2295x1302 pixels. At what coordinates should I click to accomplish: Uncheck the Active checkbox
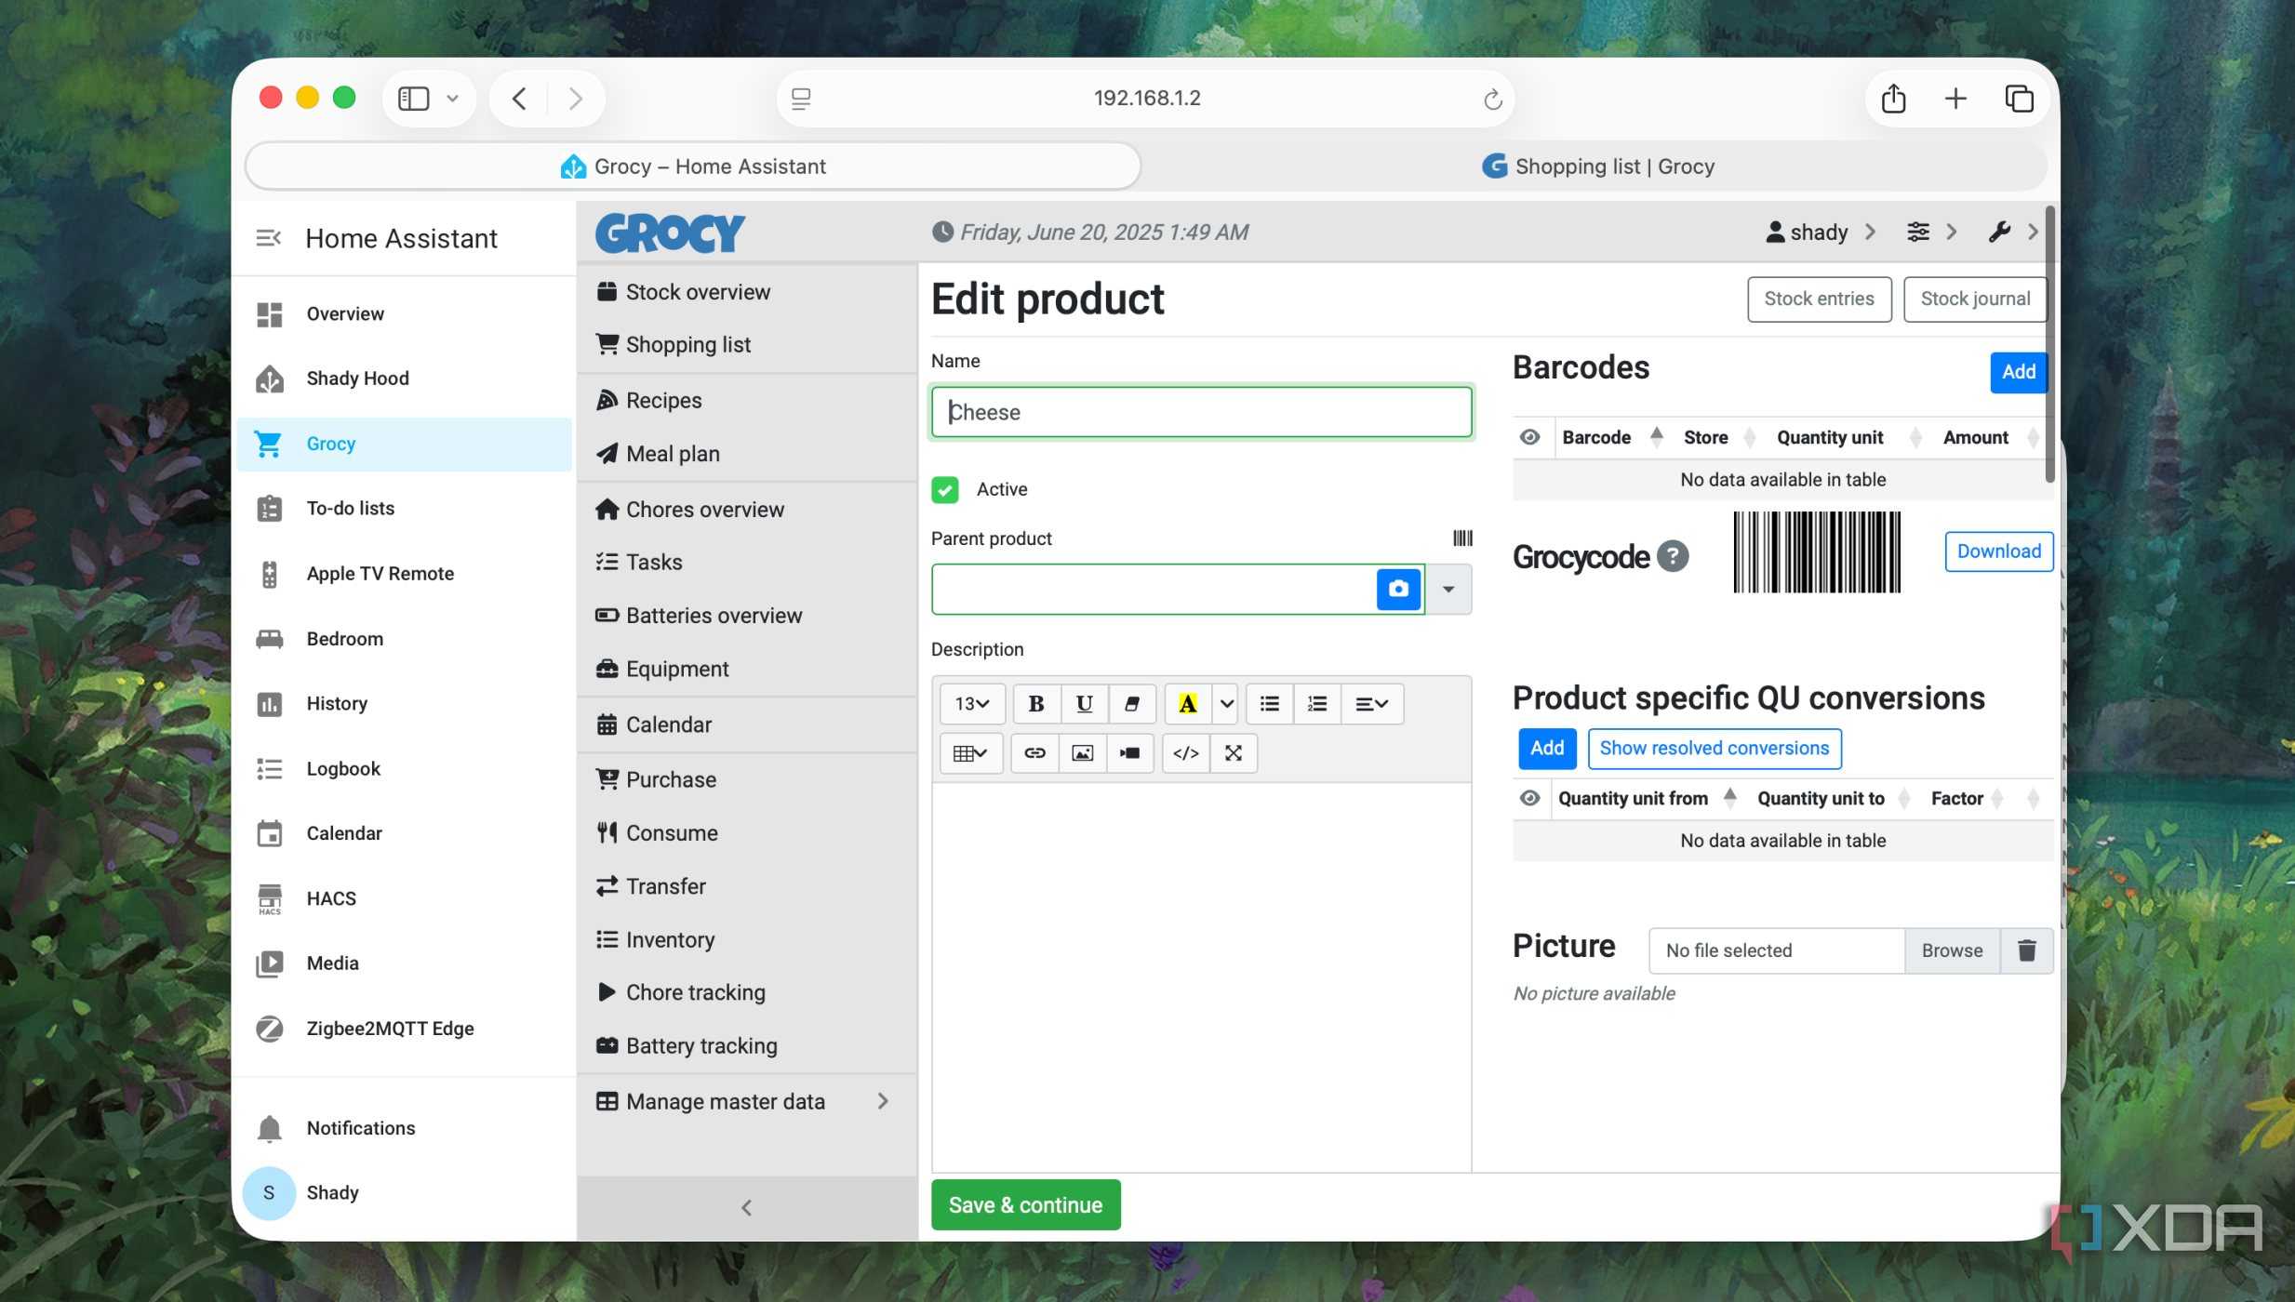pos(945,489)
